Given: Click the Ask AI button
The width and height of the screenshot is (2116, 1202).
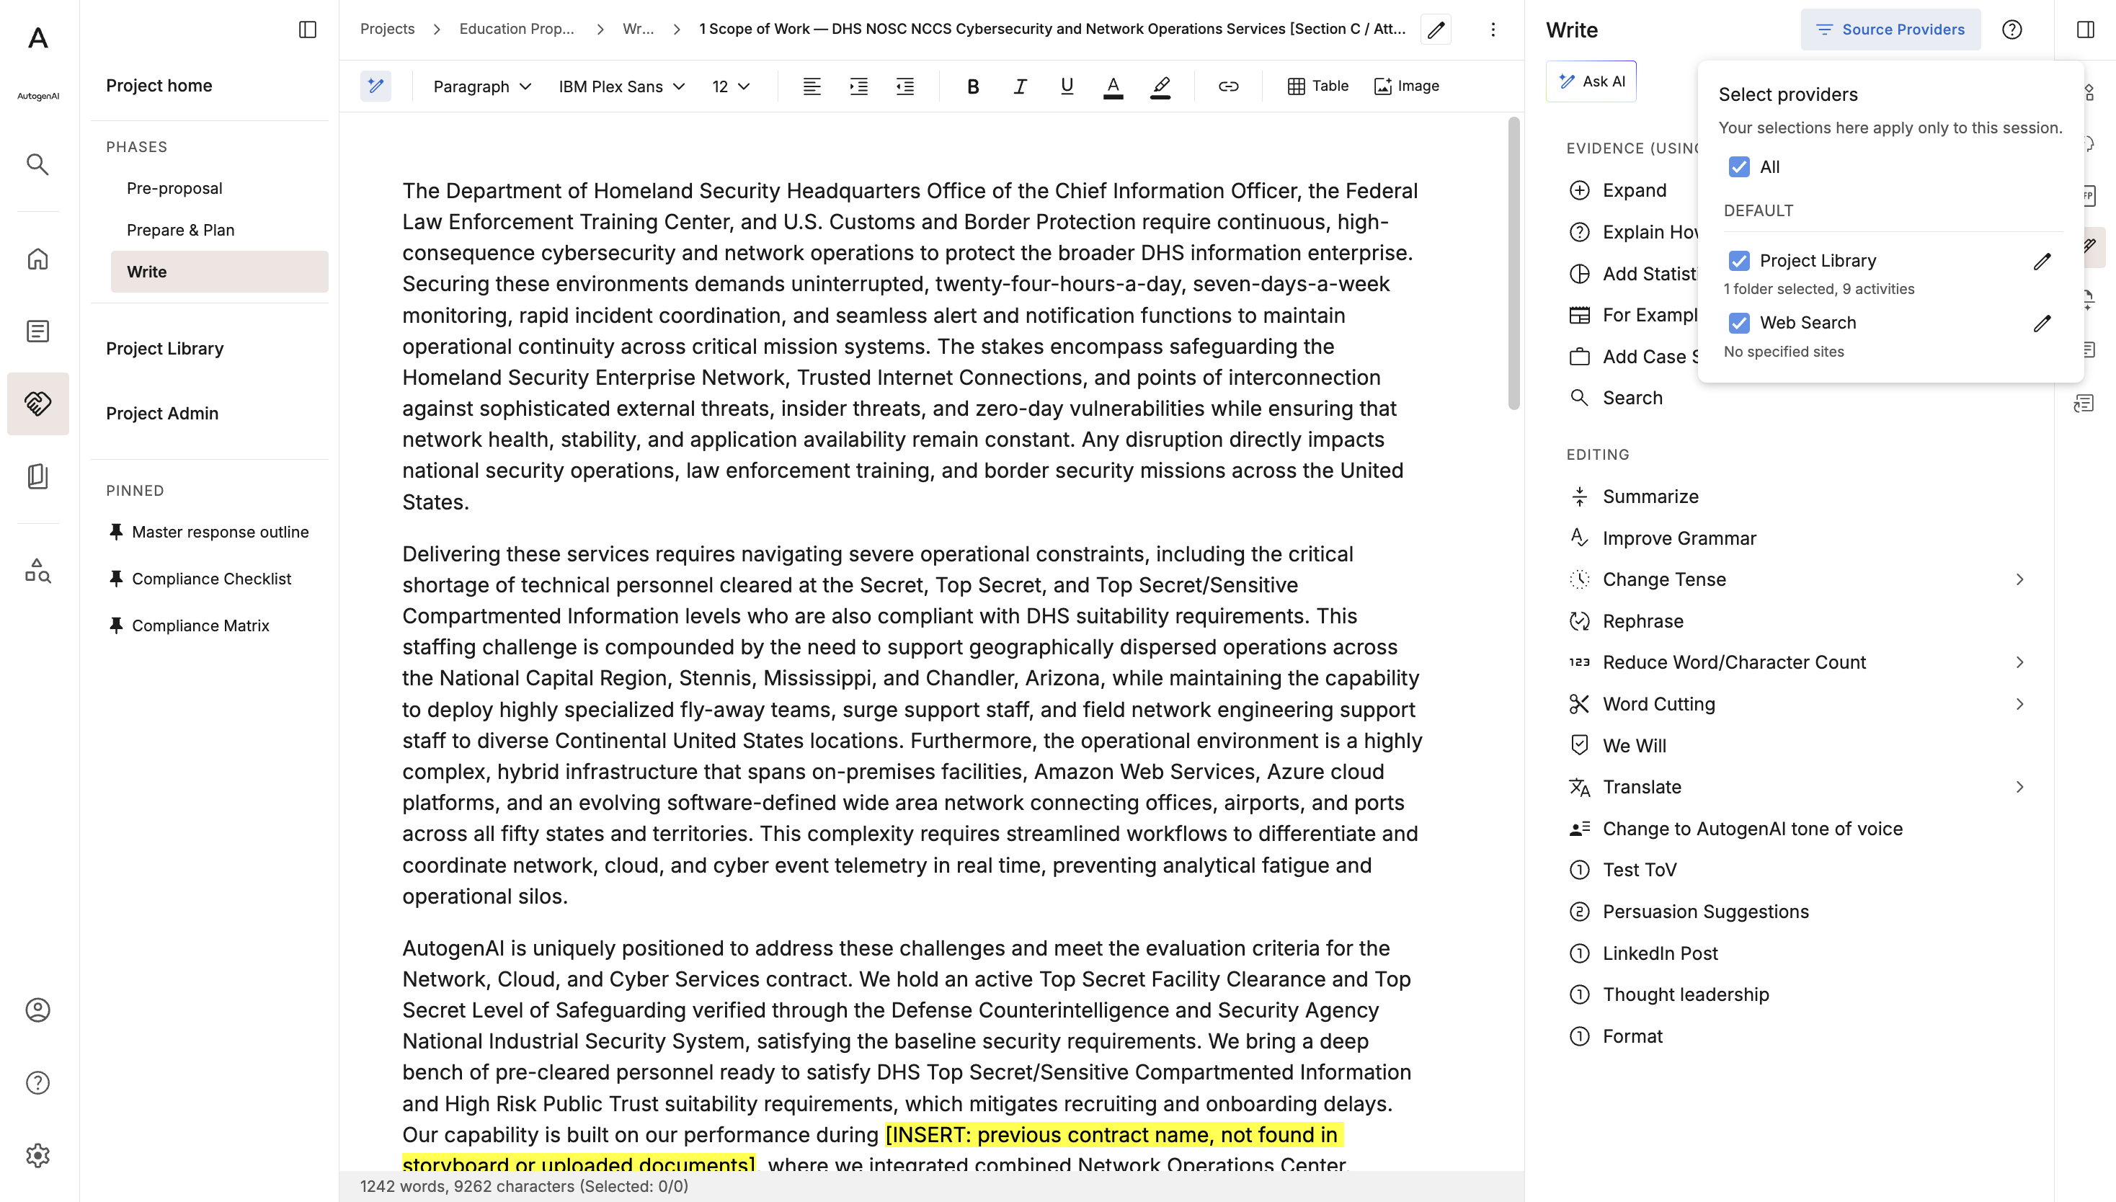Looking at the screenshot, I should click(1590, 81).
